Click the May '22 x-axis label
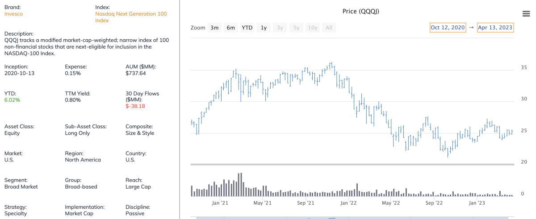The height and width of the screenshot is (219, 536). [x=391, y=203]
